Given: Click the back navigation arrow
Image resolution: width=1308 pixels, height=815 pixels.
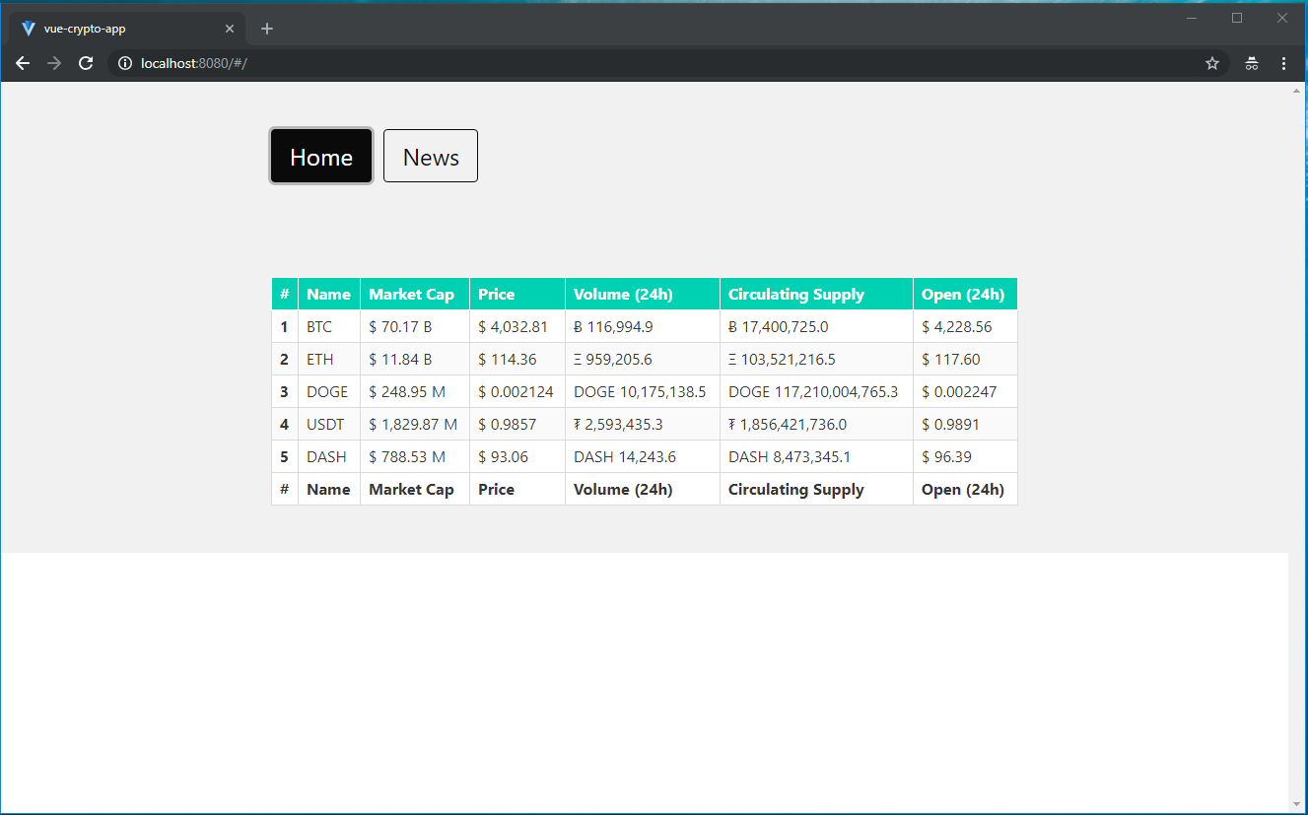Looking at the screenshot, I should pos(22,62).
